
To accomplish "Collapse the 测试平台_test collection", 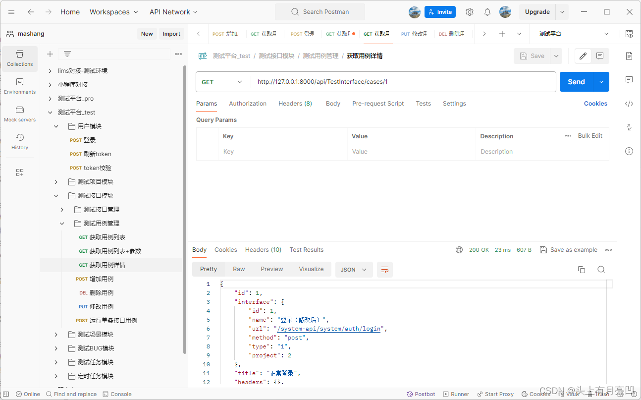I will point(50,113).
